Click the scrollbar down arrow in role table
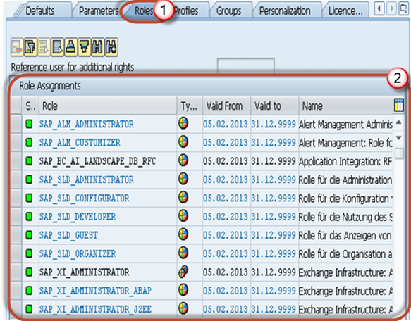The image size is (411, 321). coord(399,138)
